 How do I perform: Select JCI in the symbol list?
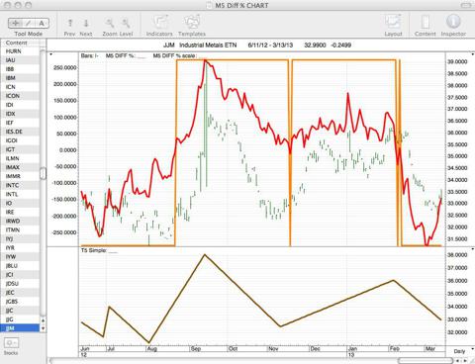click(20, 275)
